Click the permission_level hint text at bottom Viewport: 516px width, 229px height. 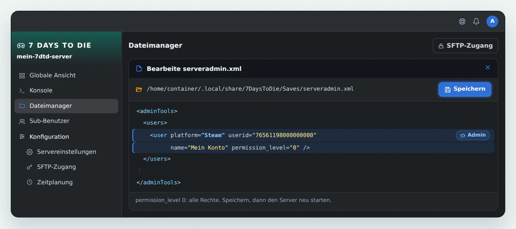[x=233, y=200]
